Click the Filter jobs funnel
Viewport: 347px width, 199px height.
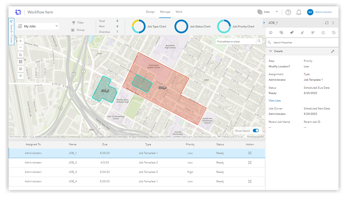[74, 23]
